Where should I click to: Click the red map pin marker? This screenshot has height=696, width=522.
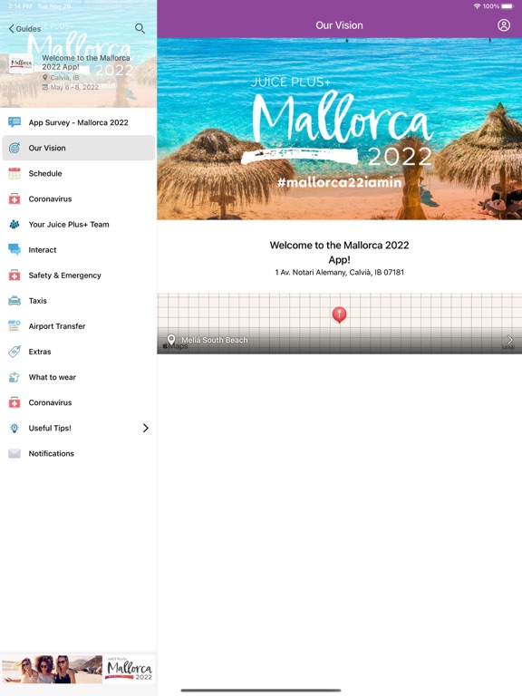(x=339, y=314)
